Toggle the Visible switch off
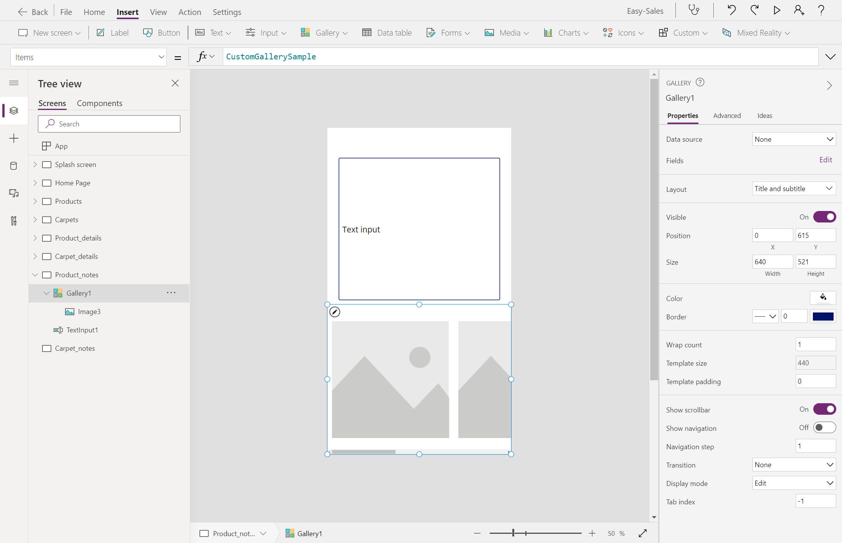 tap(824, 217)
